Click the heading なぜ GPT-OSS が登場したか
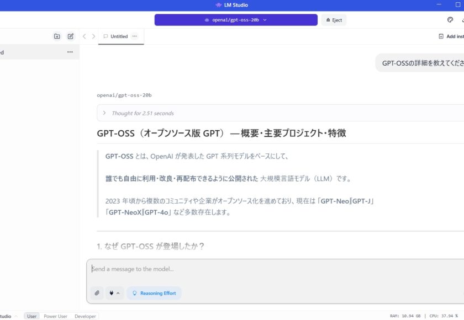 (150, 246)
